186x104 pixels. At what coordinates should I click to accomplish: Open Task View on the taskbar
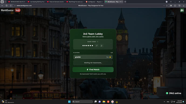pos(95,102)
